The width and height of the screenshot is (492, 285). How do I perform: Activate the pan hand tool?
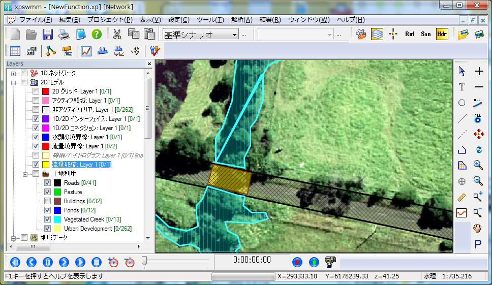[x=478, y=229]
